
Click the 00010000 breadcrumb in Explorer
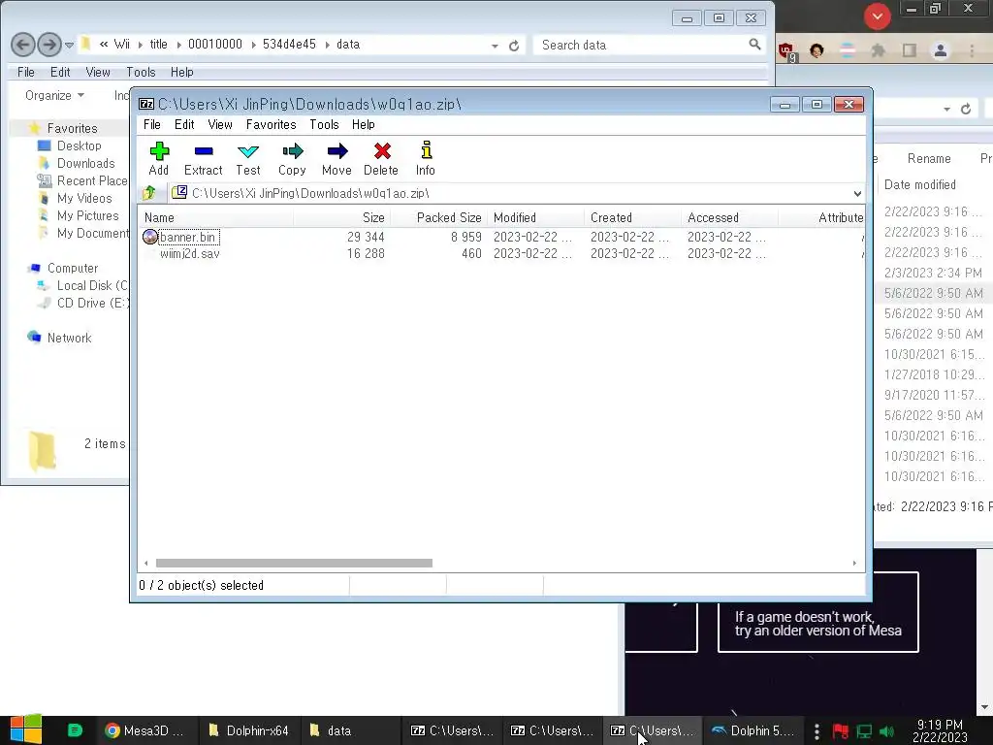coord(214,45)
